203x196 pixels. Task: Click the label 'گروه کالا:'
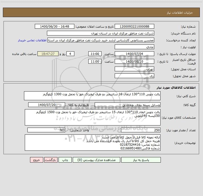pos(189,105)
